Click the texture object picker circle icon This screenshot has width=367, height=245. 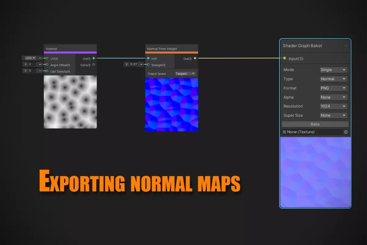(x=346, y=132)
